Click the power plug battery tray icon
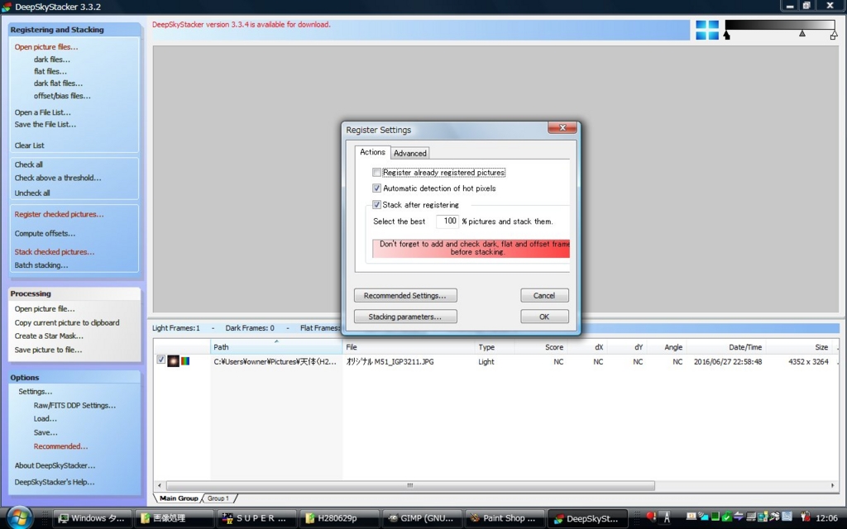This screenshot has width=847, height=529. tap(806, 516)
